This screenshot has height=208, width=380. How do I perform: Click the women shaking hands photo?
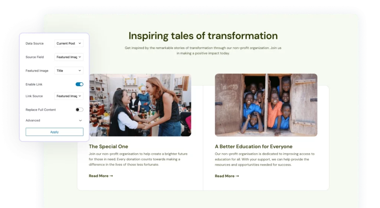pos(140,105)
